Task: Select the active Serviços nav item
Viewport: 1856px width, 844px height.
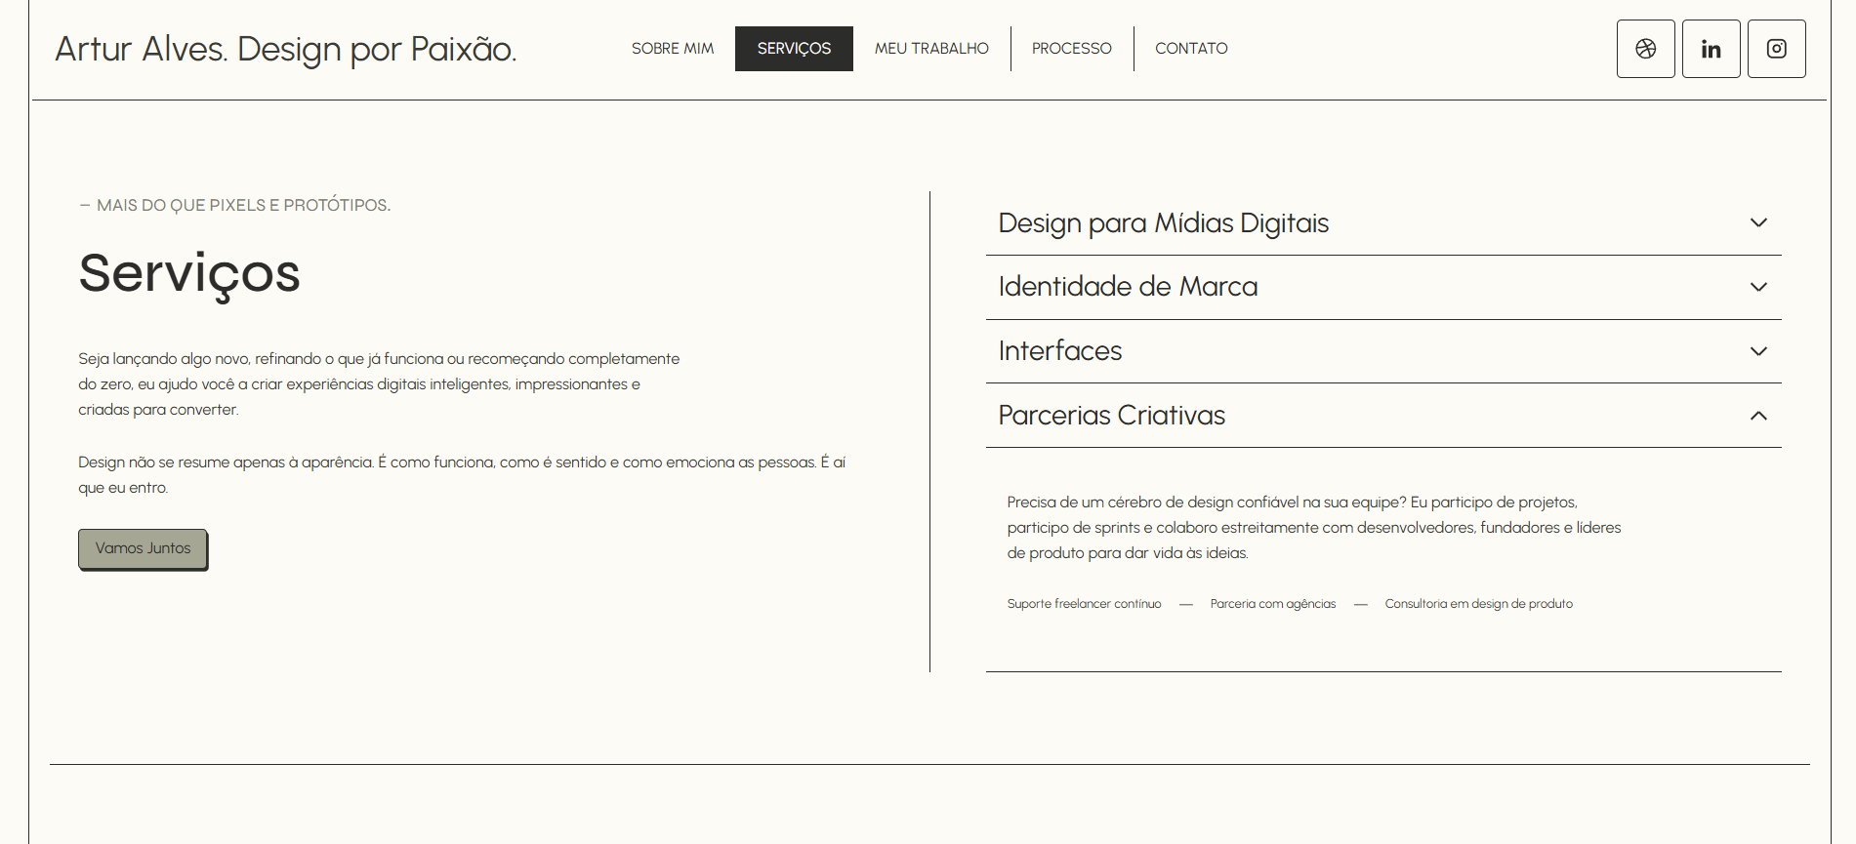Action: click(794, 49)
